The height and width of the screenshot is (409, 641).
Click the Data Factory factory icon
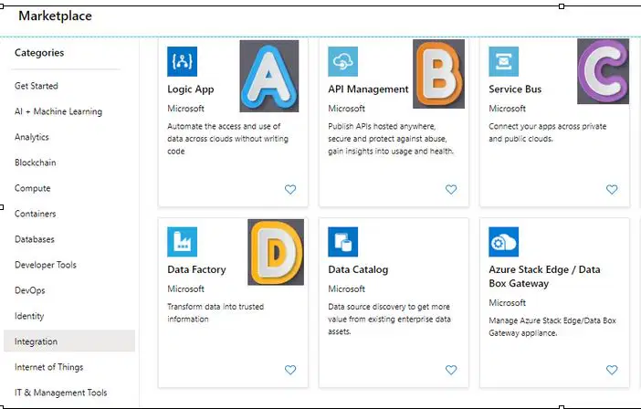pyautogui.click(x=182, y=242)
